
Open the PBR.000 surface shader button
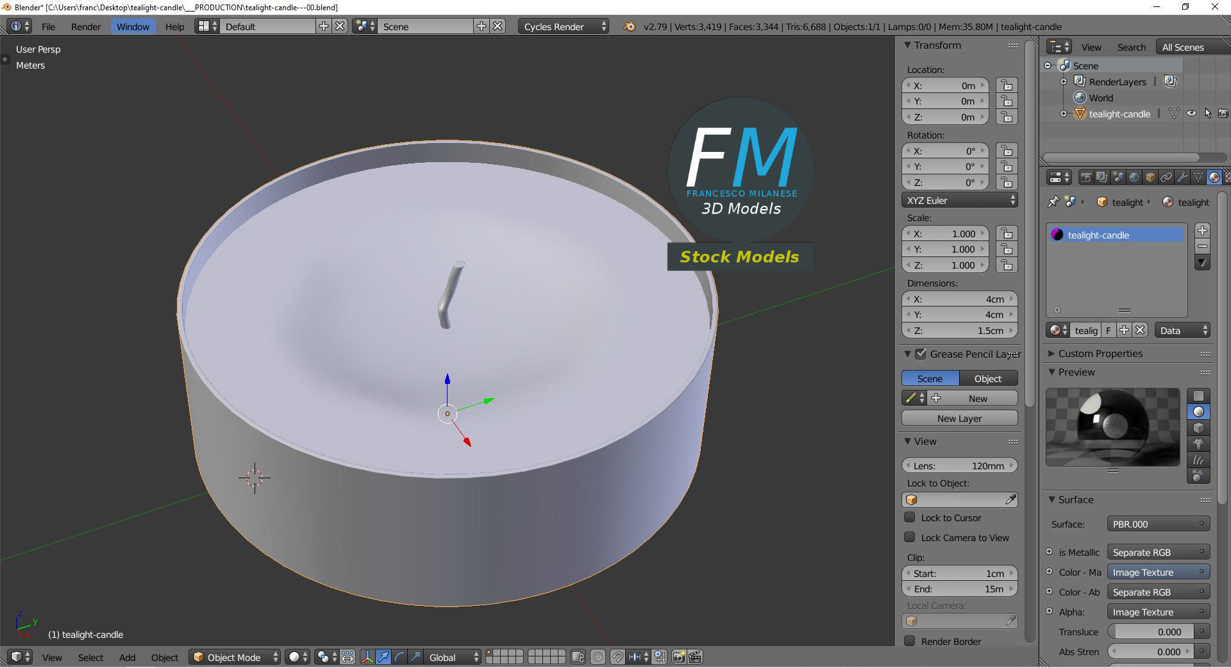[x=1158, y=524]
